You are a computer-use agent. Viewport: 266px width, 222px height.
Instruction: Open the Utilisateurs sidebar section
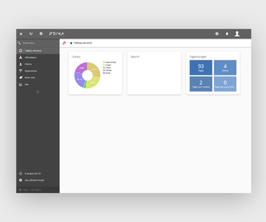coord(38,57)
